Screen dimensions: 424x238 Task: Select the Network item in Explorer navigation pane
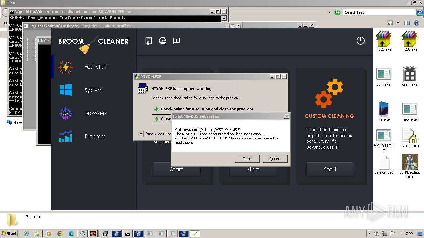14,122
